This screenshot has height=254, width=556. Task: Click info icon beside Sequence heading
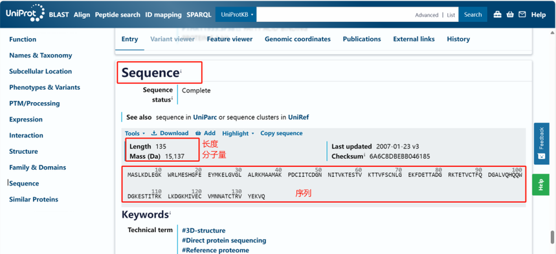(x=181, y=71)
